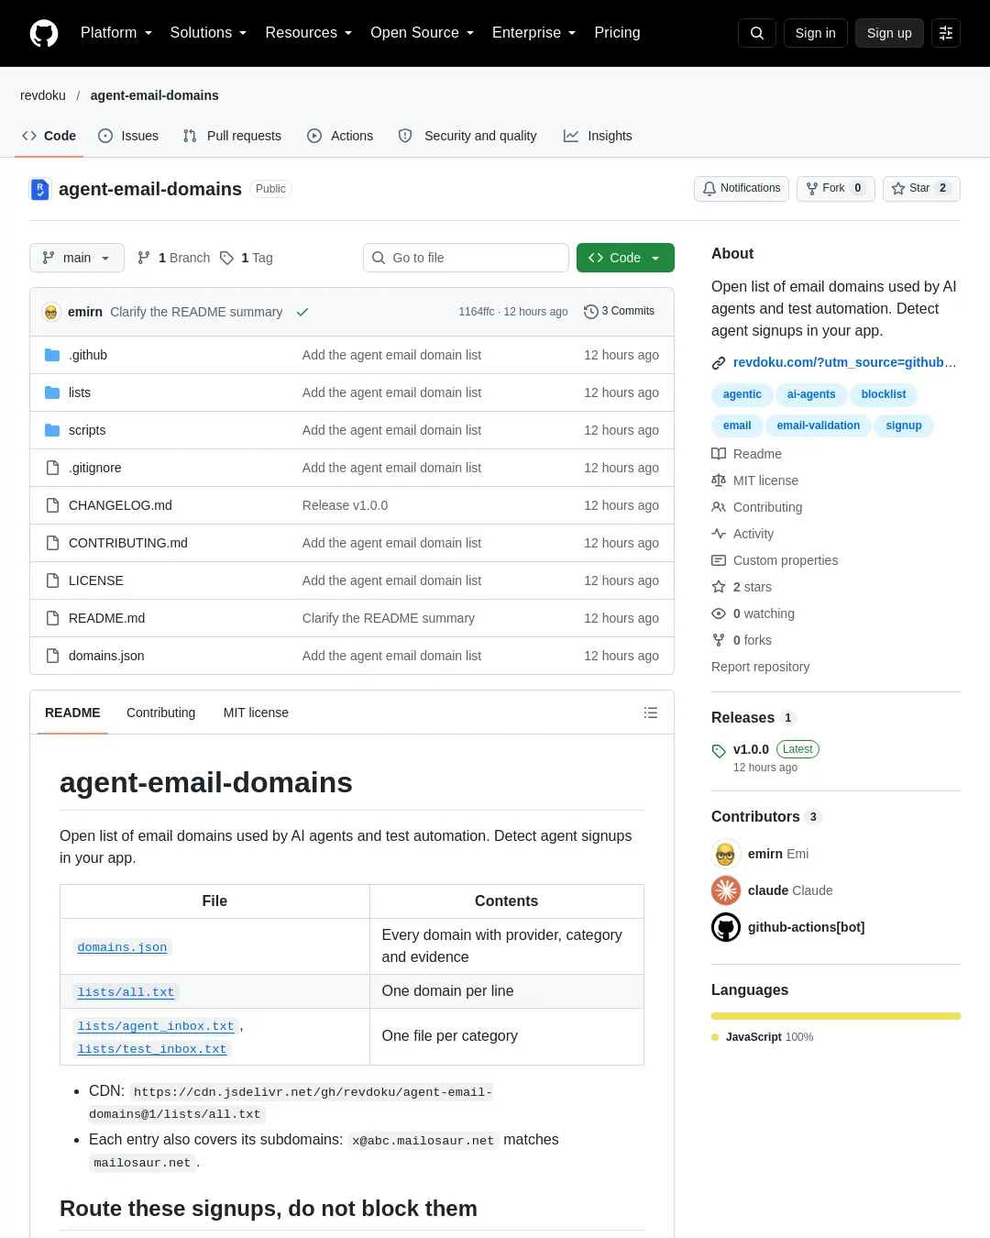View the 0 watching list
This screenshot has width=990, height=1238.
tap(753, 613)
